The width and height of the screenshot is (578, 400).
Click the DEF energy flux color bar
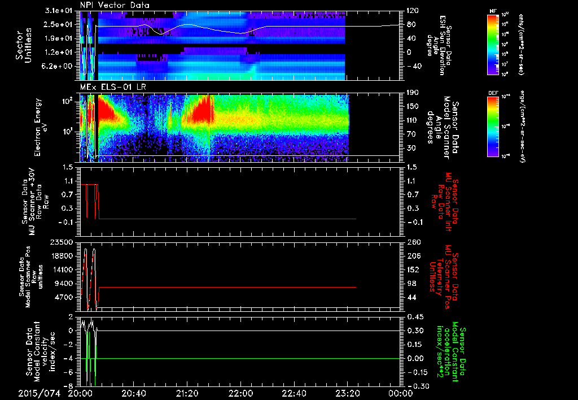[x=493, y=126]
